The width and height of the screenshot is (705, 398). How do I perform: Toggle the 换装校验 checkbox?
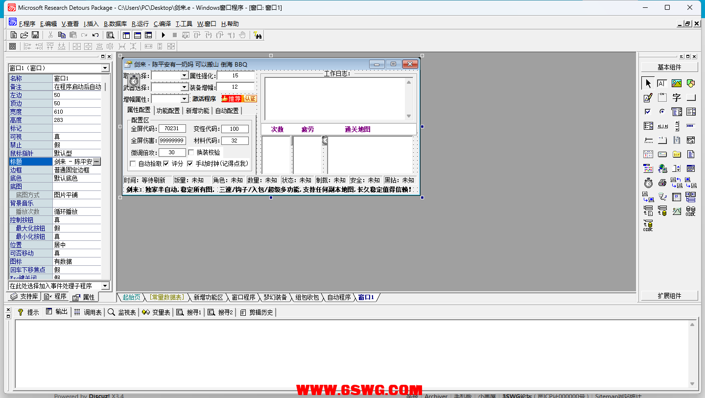pyautogui.click(x=191, y=152)
